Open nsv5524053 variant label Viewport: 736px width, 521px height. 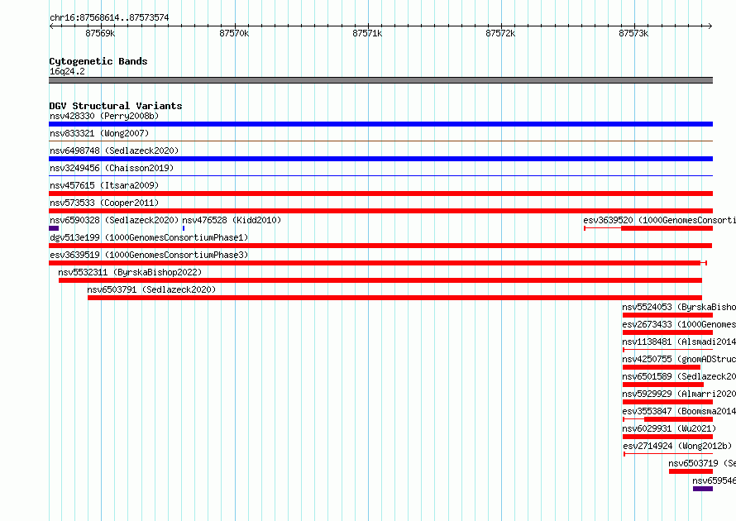click(x=679, y=307)
